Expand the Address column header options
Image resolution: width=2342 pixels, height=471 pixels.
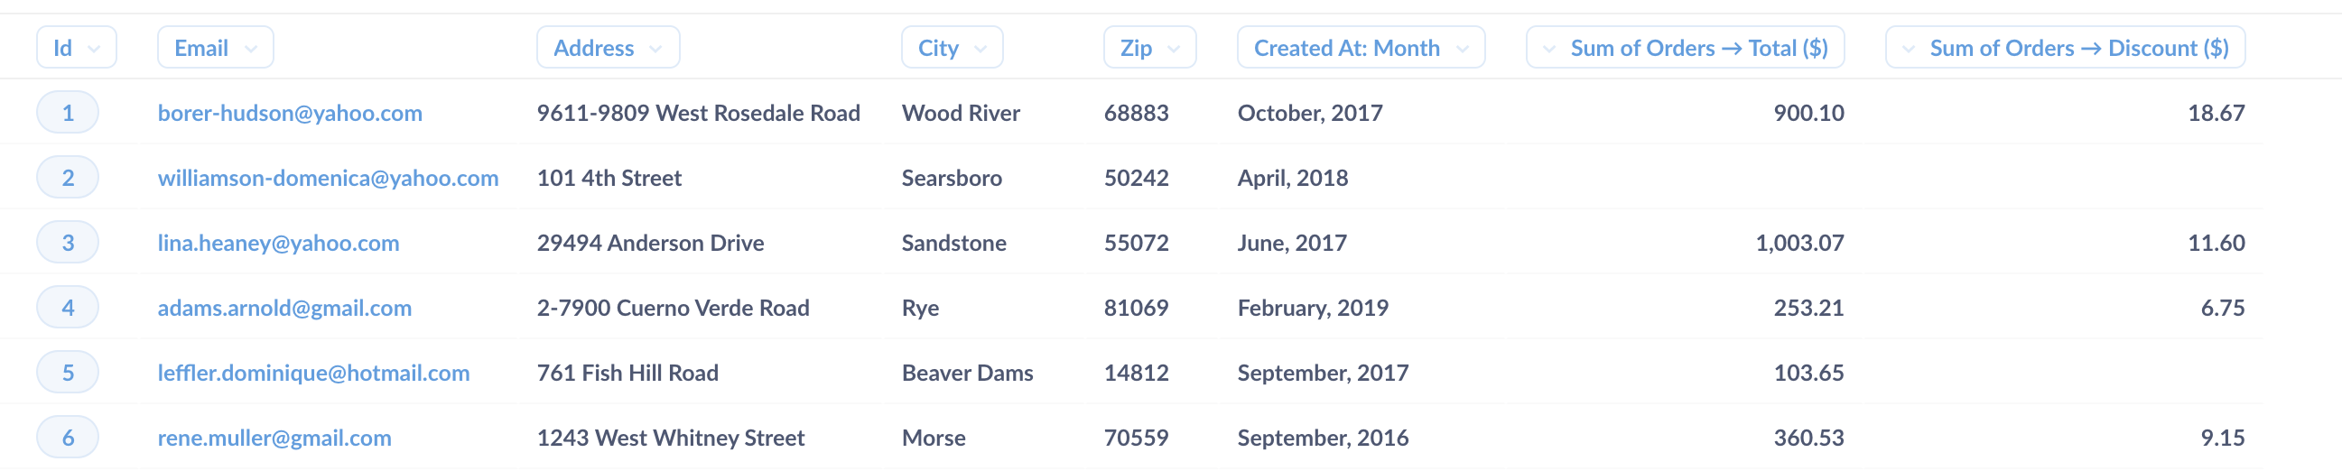pyautogui.click(x=609, y=47)
